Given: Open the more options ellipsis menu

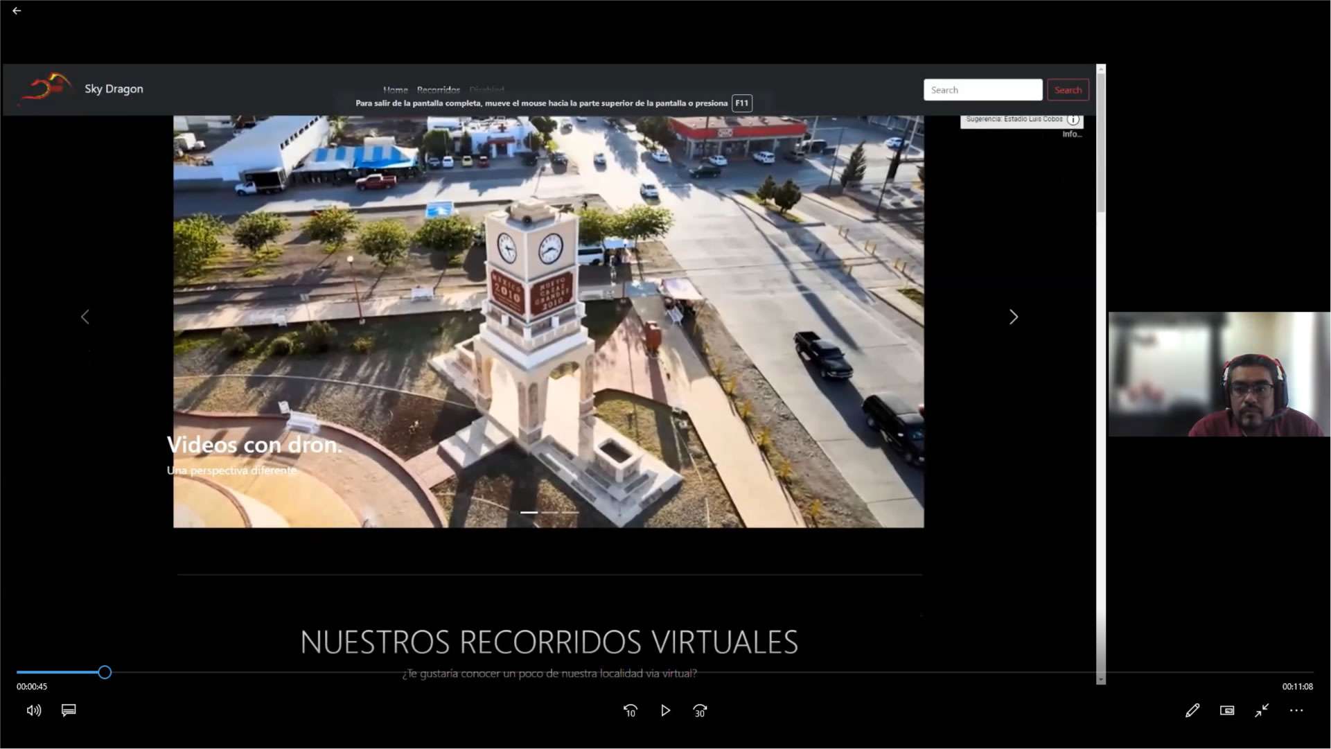Looking at the screenshot, I should coord(1296,711).
